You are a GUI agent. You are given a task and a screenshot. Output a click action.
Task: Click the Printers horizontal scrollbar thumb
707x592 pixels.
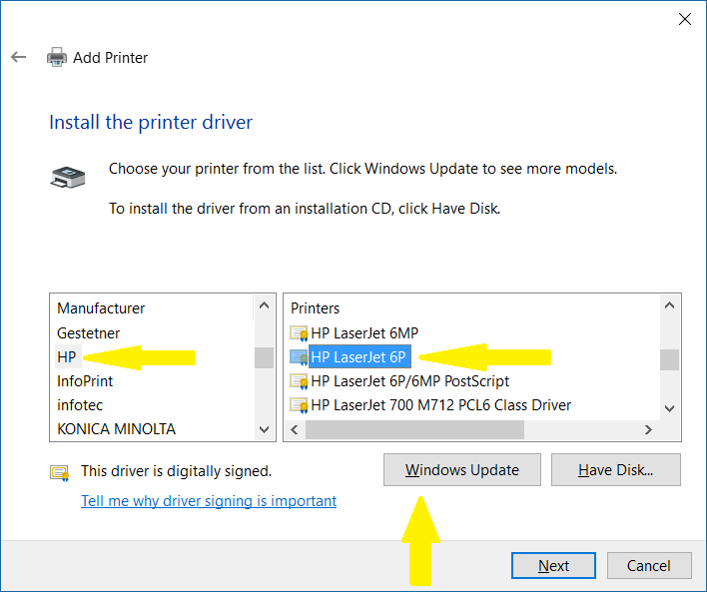[x=414, y=429]
